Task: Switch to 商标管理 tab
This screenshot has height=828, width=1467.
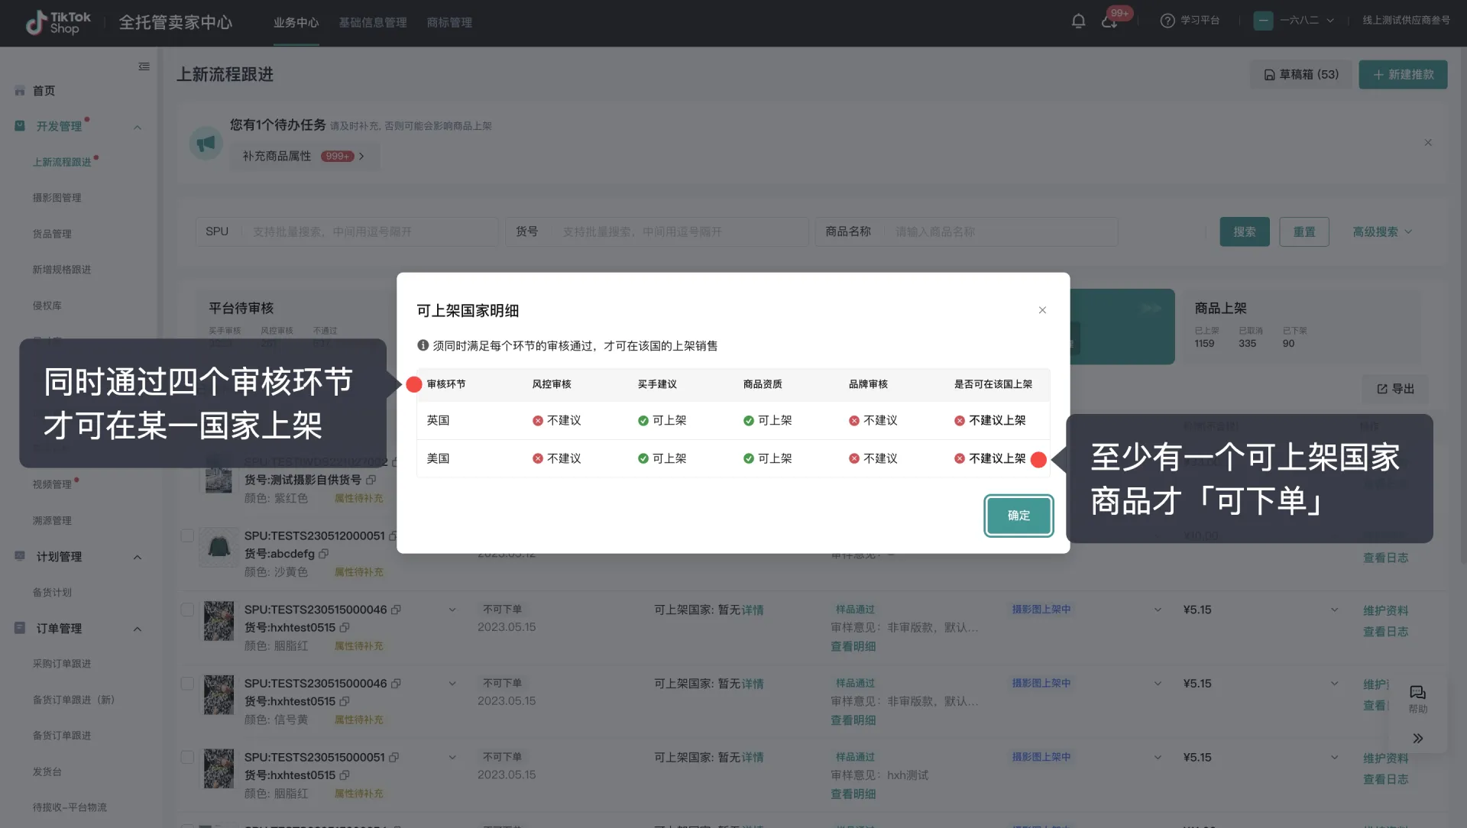Action: [x=449, y=22]
